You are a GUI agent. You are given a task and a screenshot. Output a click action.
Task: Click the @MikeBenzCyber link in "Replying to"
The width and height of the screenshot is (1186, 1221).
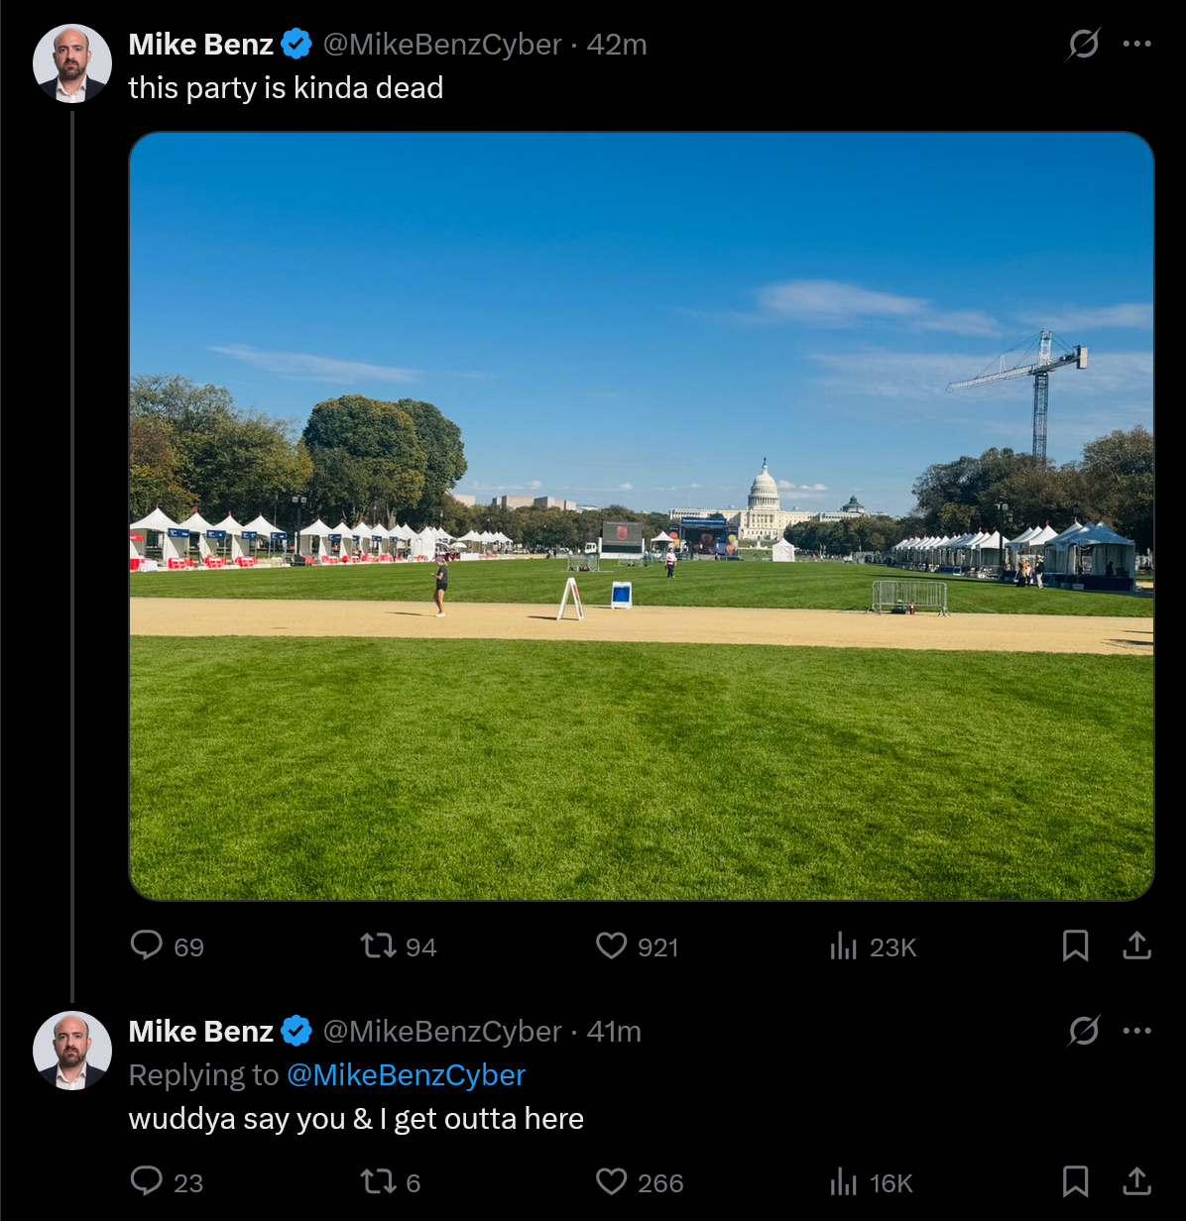[406, 1075]
